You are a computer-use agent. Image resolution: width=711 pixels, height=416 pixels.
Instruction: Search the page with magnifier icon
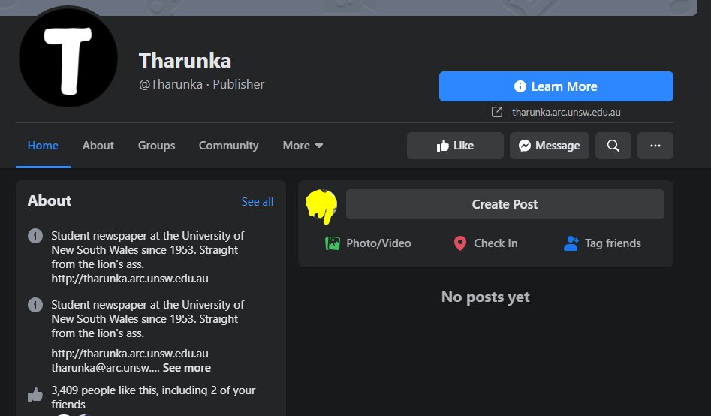(613, 146)
